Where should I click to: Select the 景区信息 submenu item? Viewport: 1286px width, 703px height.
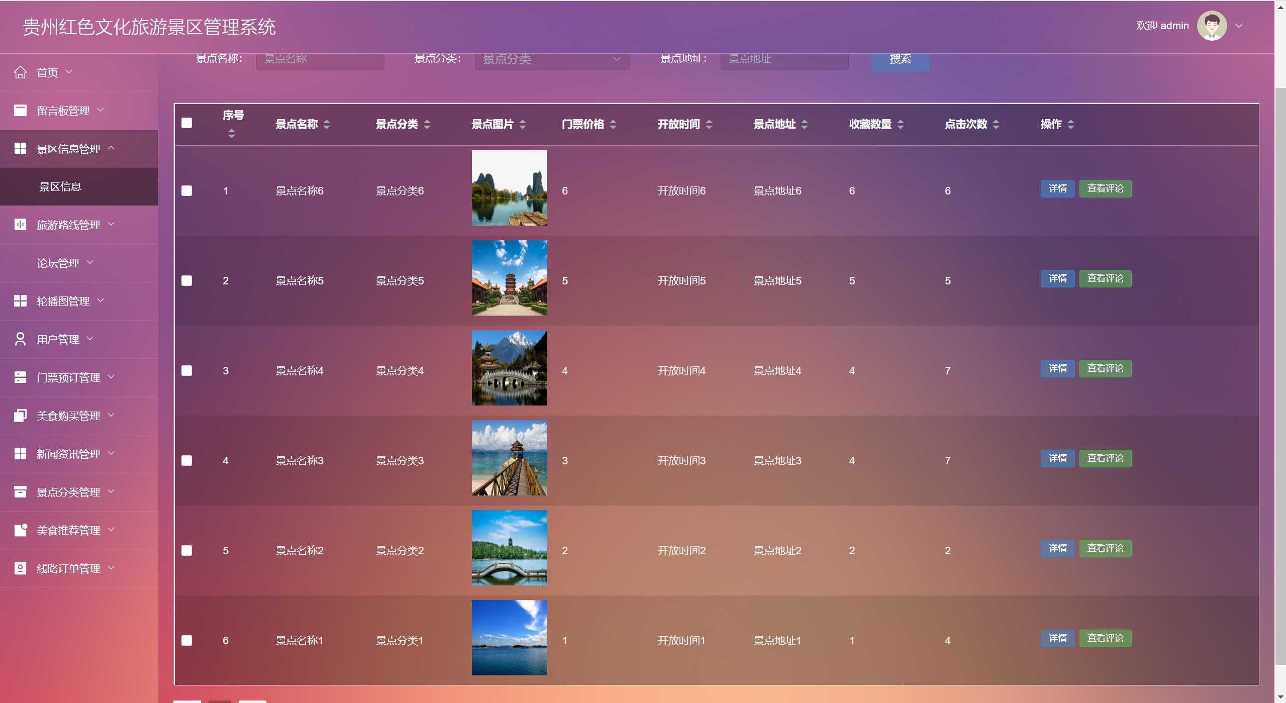click(60, 187)
